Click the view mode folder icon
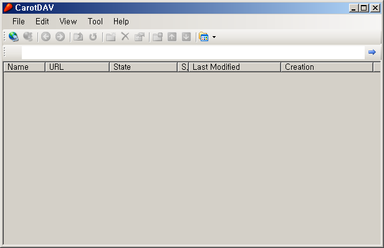This screenshot has height=248, width=384. (x=204, y=37)
